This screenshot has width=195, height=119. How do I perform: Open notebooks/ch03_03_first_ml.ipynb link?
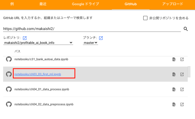[x=38, y=74]
